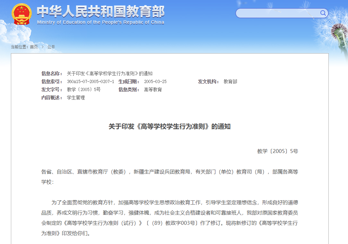The image size is (348, 244).
Task: Click the 中华人民共和国教育部 site title
Action: (100, 12)
